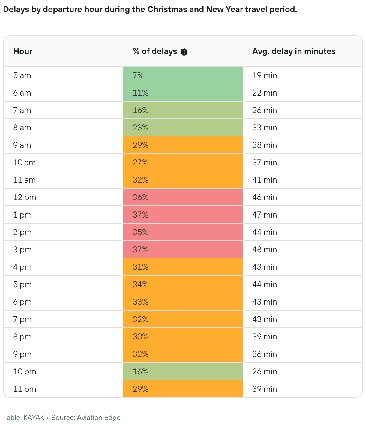Screen dimensions: 366x426
Task: Click the red 36% cell for 12 pm
Action: coord(183,197)
